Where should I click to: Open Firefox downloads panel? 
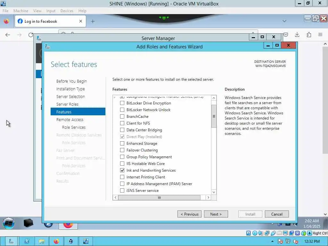297,35
